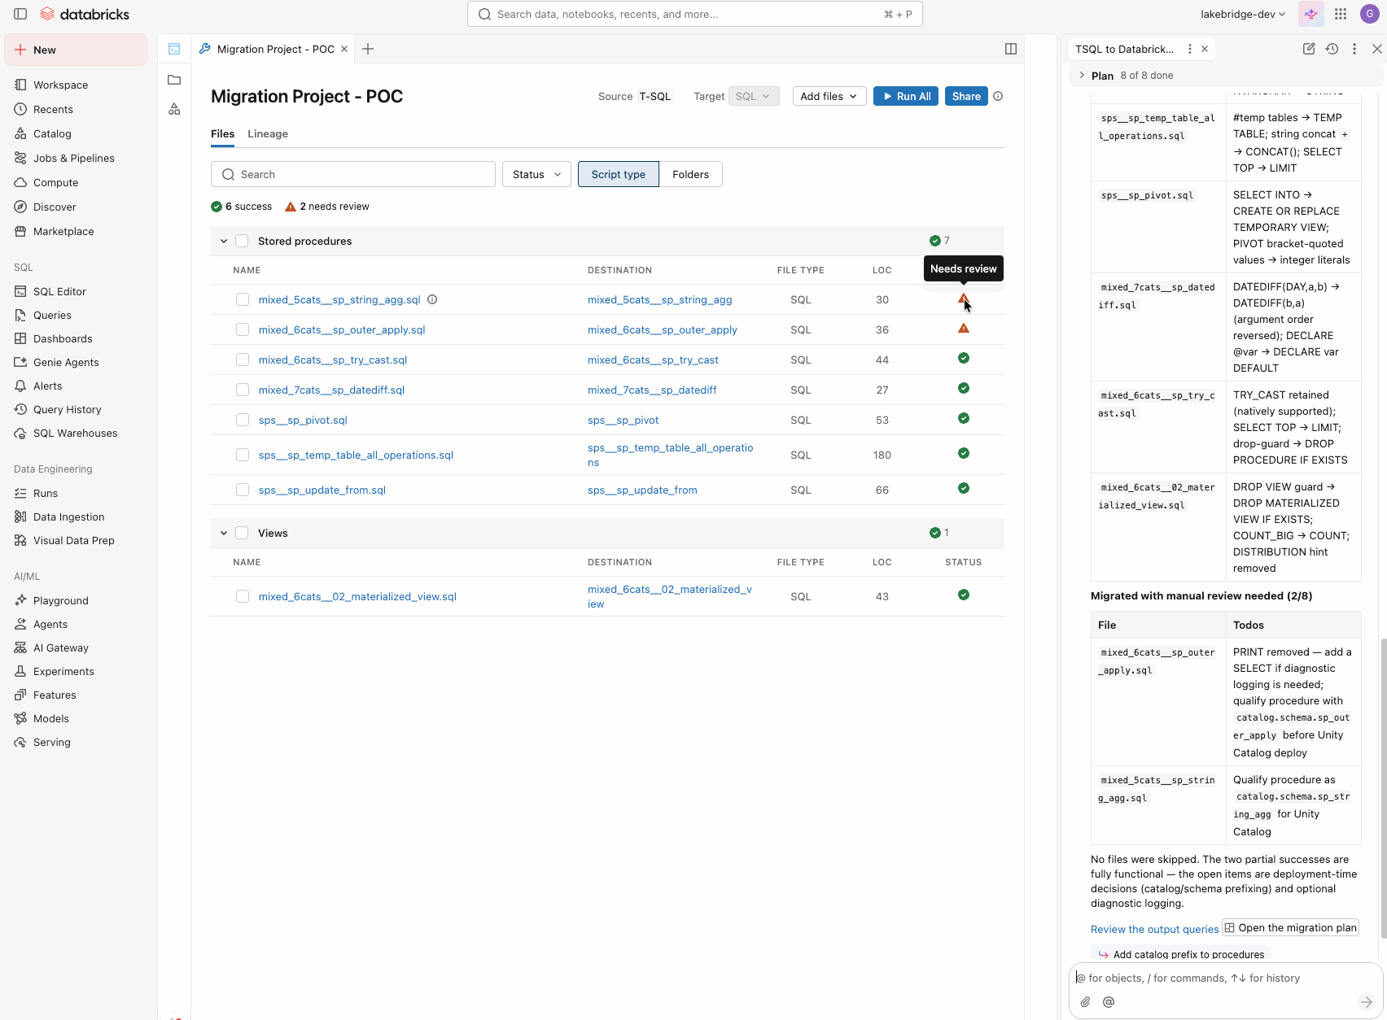Collapse the Views group
Image resolution: width=1387 pixels, height=1020 pixels.
224,533
